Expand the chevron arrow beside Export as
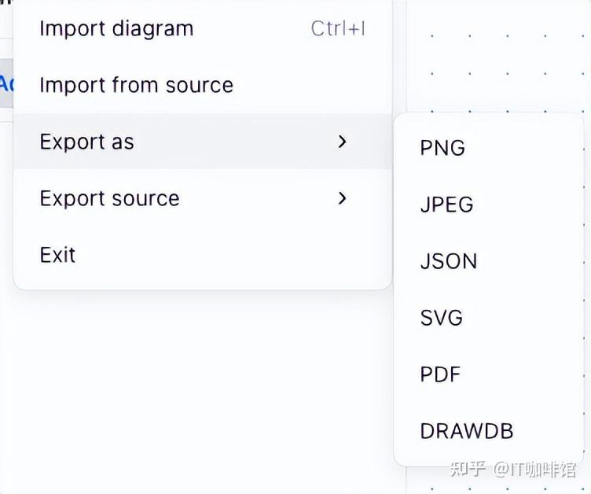Screen dimensions: 591x494 (x=342, y=142)
